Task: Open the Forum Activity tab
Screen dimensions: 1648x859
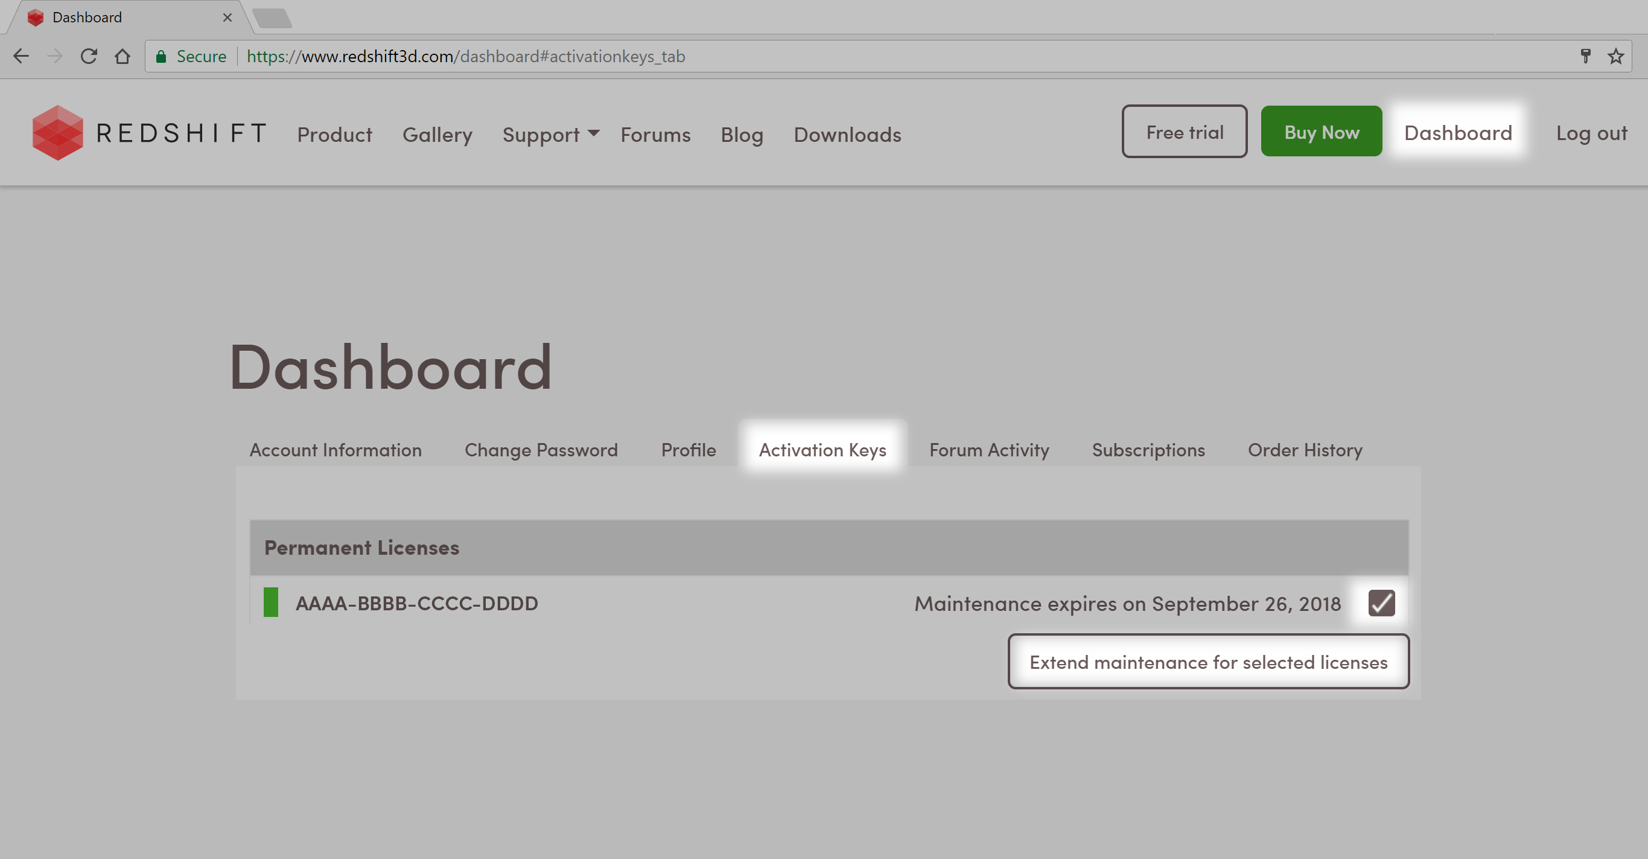Action: coord(989,450)
